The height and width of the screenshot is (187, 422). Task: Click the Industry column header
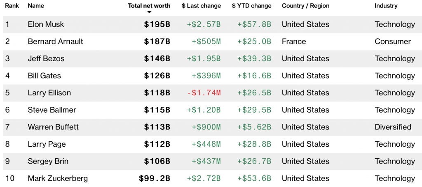(386, 6)
